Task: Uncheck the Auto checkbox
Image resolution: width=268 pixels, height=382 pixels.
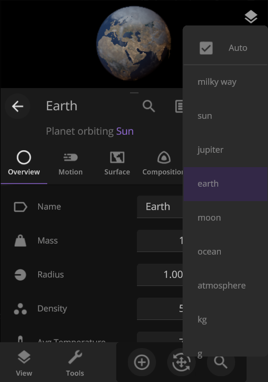Action: point(206,48)
